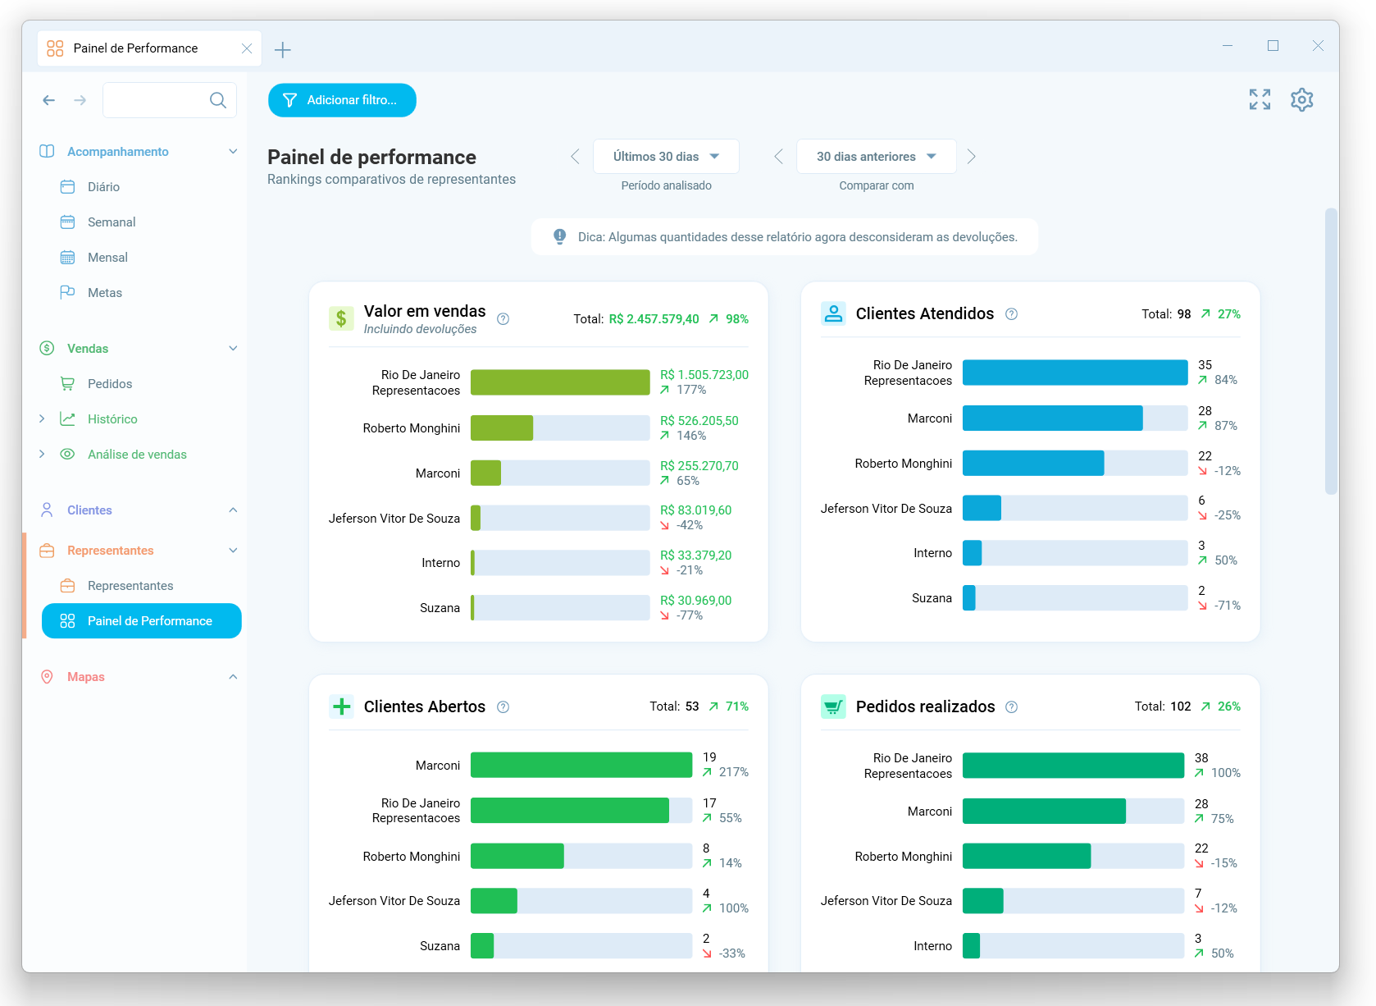Screen dimensions: 1376x1006
Task: Click the Clientes Atendidos person icon
Action: 833,313
